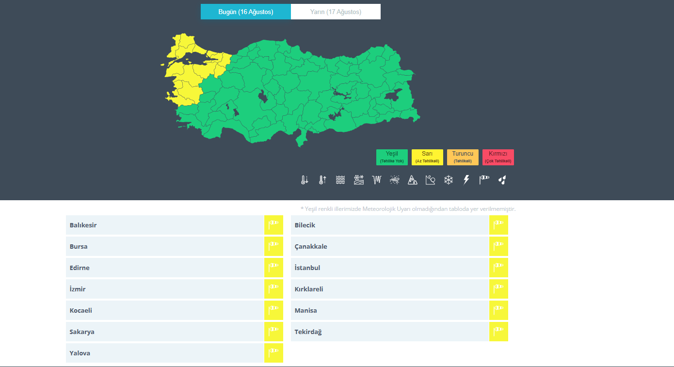674x367 pixels.
Task: Click the Kırmızı (Çok Tehlikeli) legend box
Action: [x=498, y=157]
